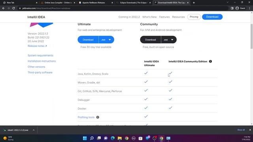Open the weather widget in the taskbar
Screen dimensions: 253x142
point(8,138)
